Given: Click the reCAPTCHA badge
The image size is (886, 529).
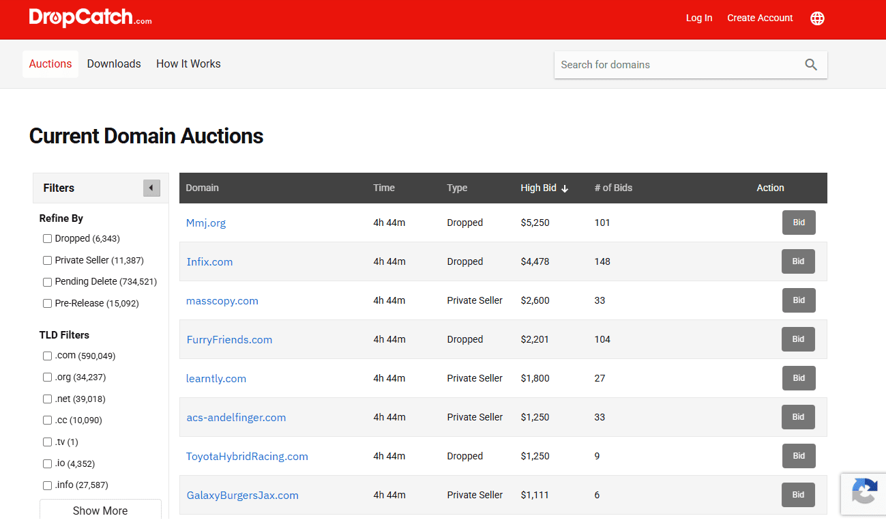Looking at the screenshot, I should point(864,494).
